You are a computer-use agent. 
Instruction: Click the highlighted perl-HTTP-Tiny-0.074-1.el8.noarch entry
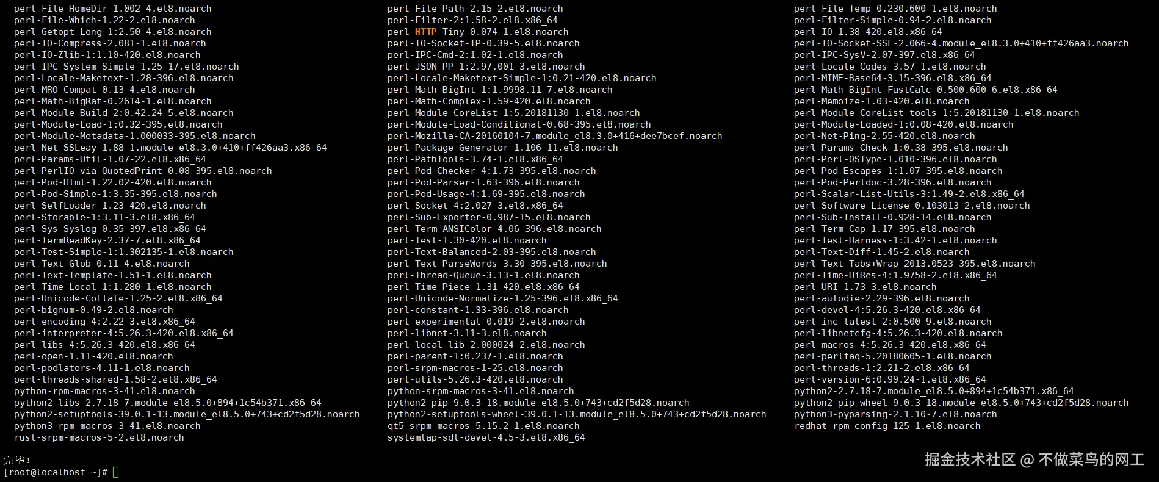click(478, 32)
